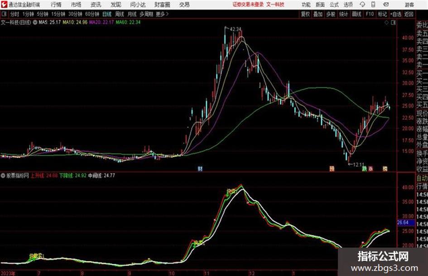Open the 发现 menu
428x276 pixels.
point(116,5)
